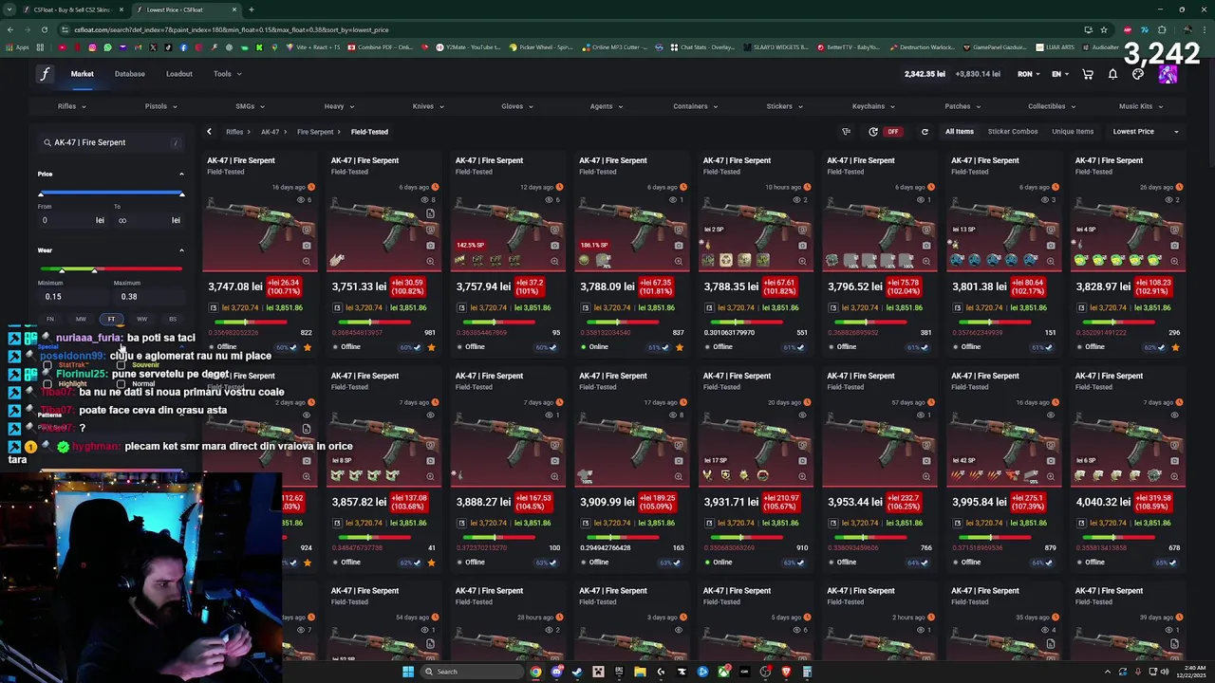Open the theme palette icon

tap(1138, 74)
